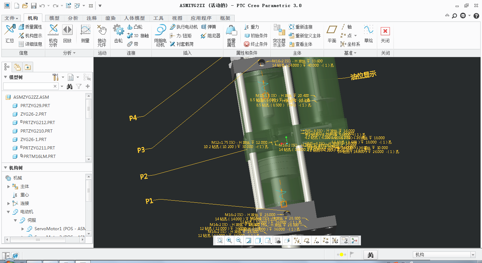Open the 文件 file menu
482x263 pixels.
coord(12,18)
